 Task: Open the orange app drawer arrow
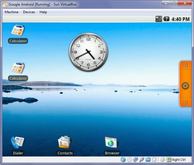point(185,86)
